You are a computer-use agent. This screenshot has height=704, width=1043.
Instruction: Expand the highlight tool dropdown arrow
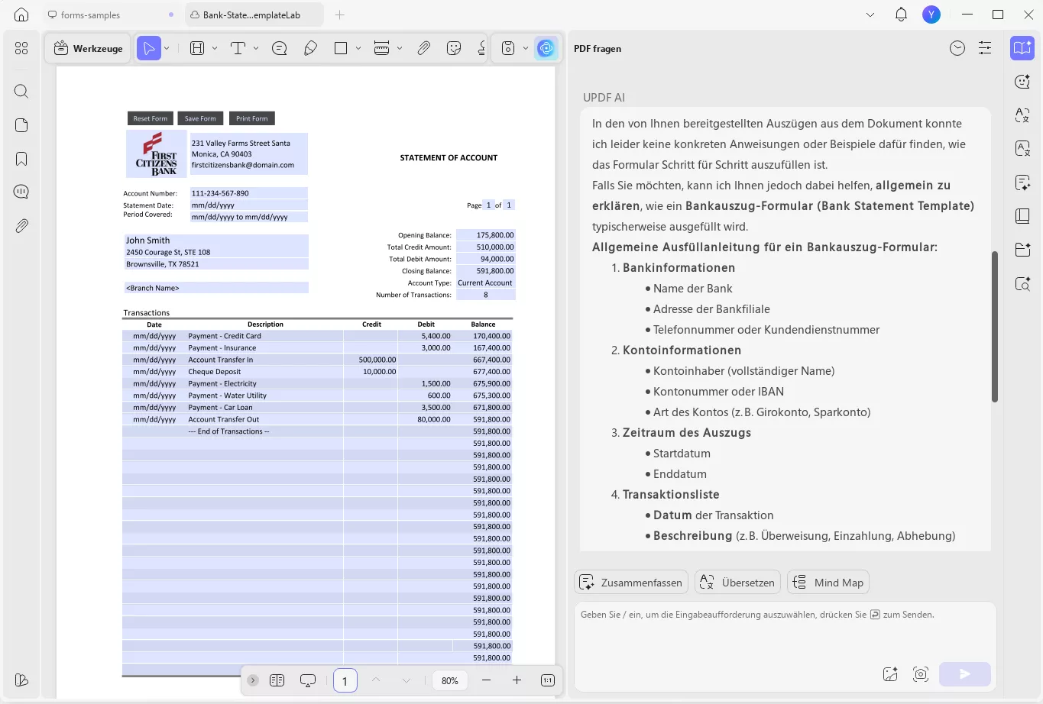215,48
